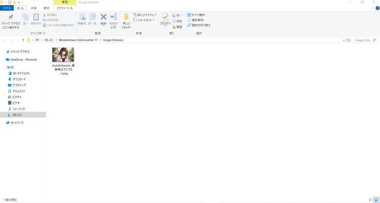This screenshot has width=380, height=203.
Task: Click the Manage contextual tab header
Action: click(65, 3)
